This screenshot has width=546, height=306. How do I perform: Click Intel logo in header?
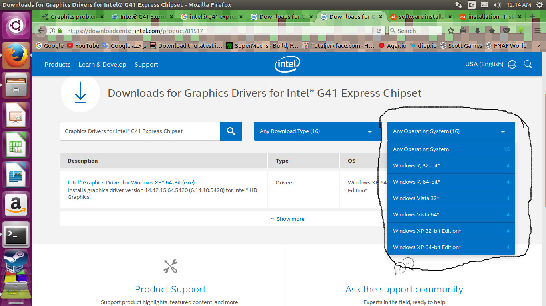pyautogui.click(x=287, y=64)
